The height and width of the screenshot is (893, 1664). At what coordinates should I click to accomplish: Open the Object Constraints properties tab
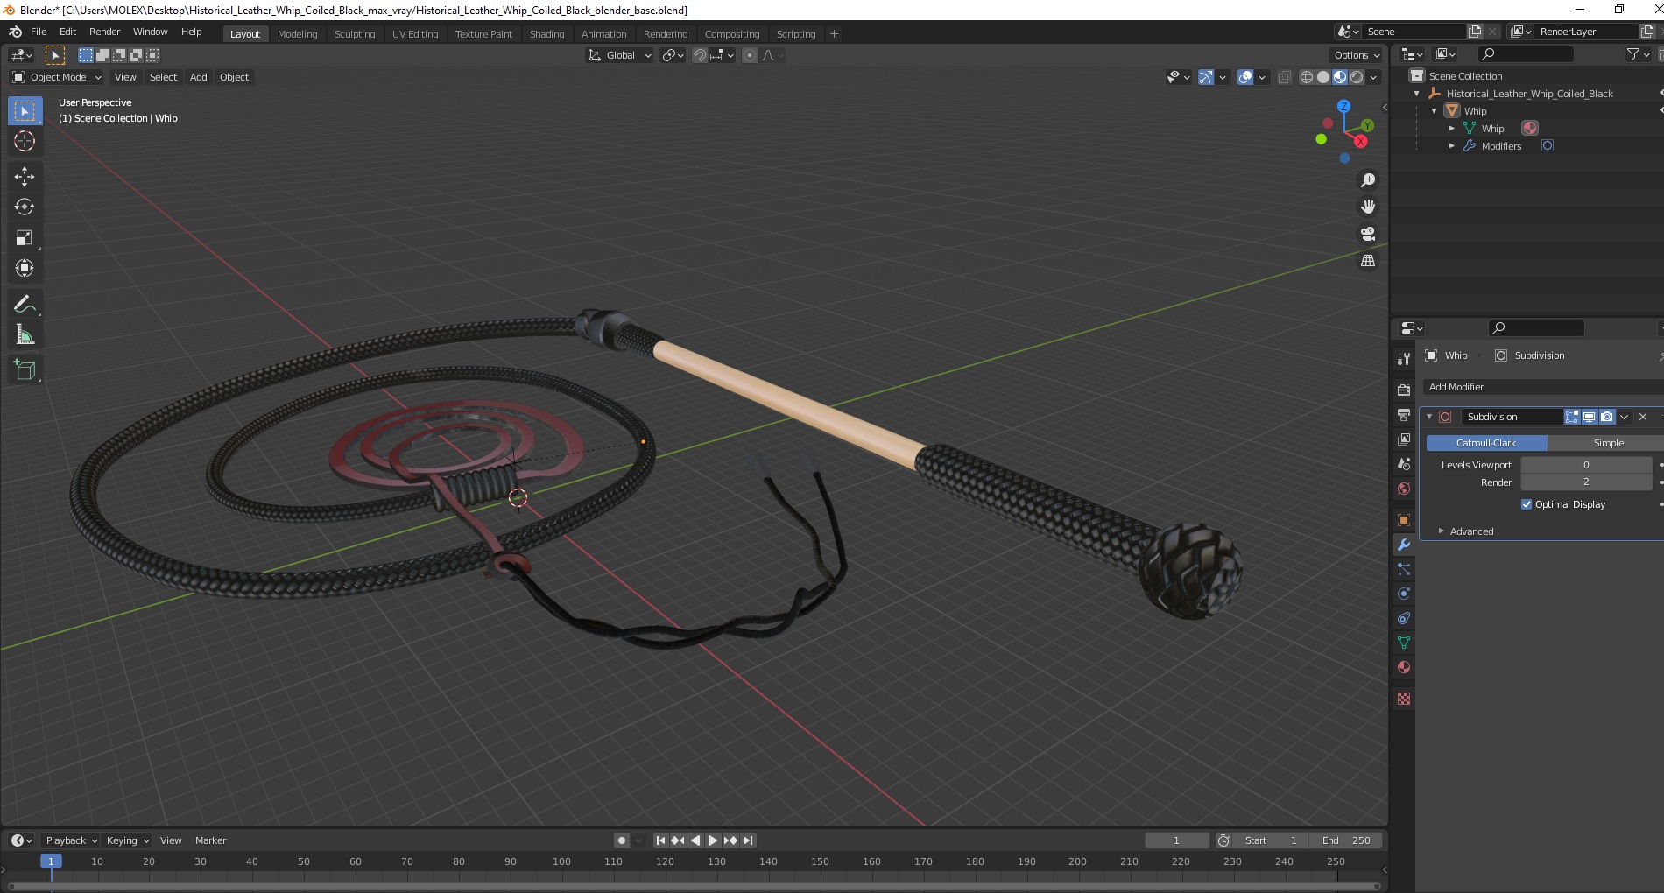1404,618
